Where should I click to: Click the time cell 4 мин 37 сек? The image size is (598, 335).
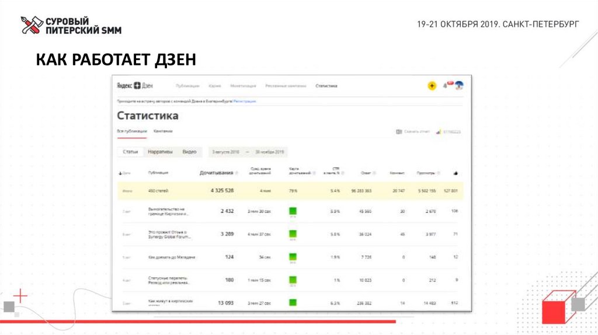pos(259,235)
